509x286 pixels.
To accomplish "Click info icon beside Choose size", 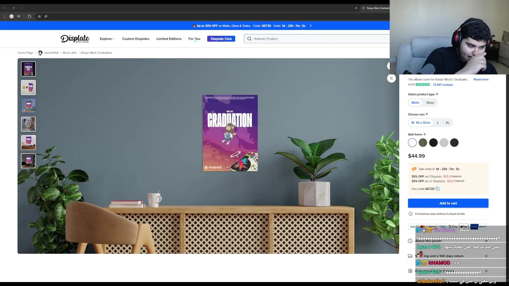I will (427, 114).
